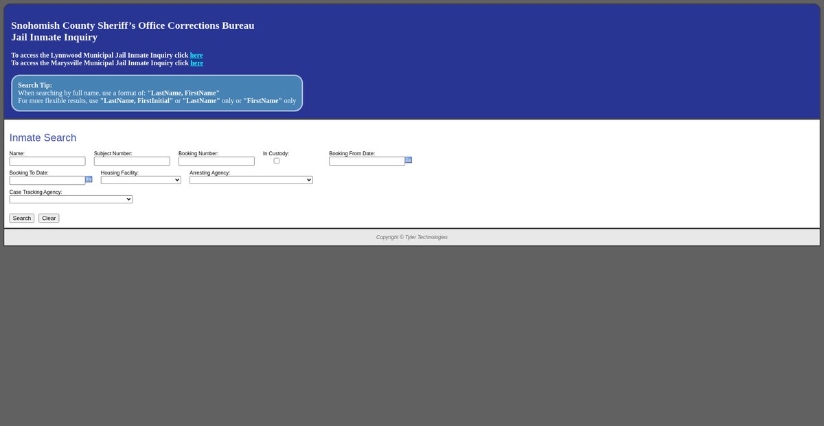Image resolution: width=824 pixels, height=426 pixels.
Task: Click the Case Tracking Agency label
Action: (36, 192)
